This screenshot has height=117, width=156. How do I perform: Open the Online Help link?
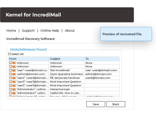pyautogui.click(x=50, y=31)
